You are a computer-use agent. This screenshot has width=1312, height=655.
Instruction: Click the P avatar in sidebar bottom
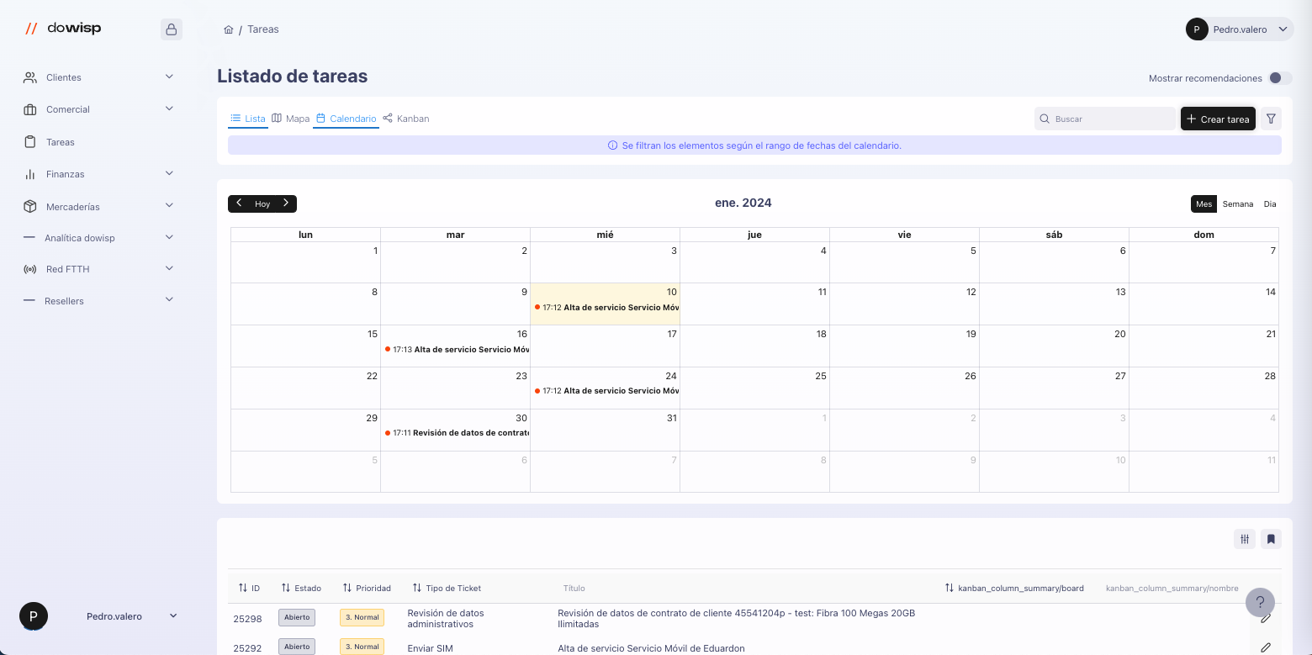(34, 616)
